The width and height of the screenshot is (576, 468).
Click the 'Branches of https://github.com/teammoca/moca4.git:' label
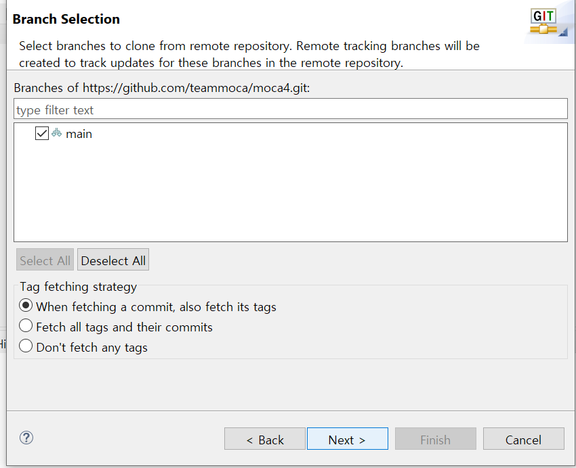tap(162, 88)
